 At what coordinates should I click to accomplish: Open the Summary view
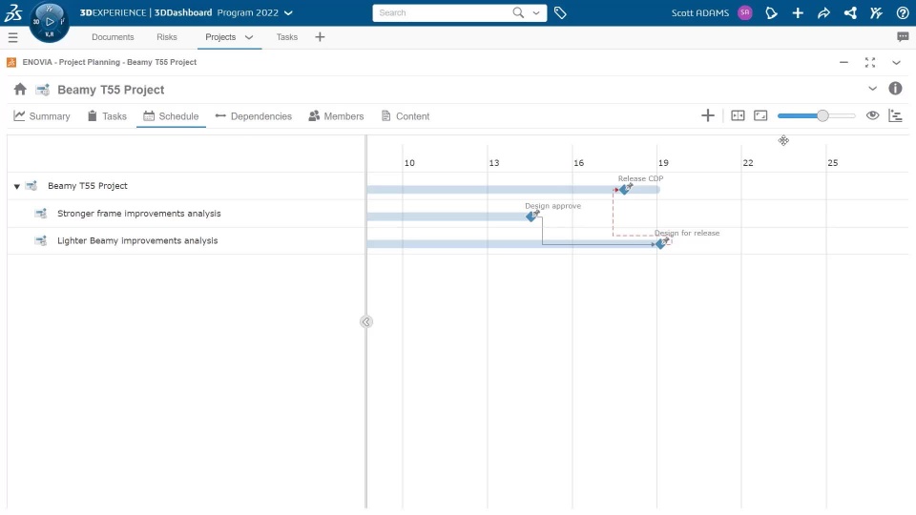pos(41,116)
